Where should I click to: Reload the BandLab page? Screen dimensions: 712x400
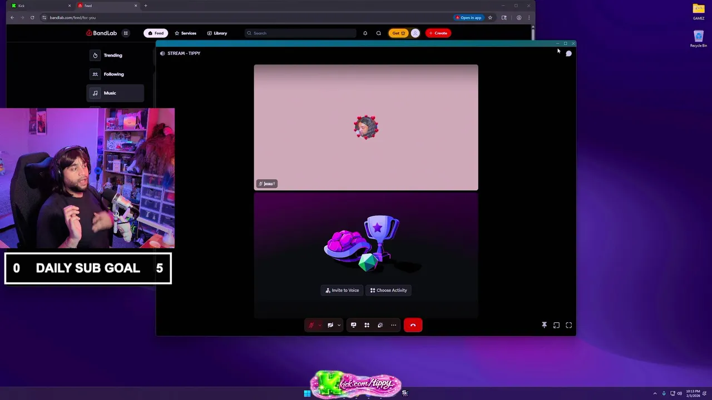pyautogui.click(x=32, y=17)
